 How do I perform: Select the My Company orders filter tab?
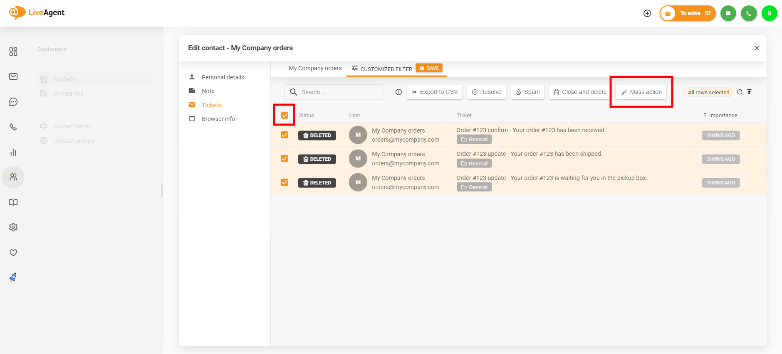tap(315, 68)
